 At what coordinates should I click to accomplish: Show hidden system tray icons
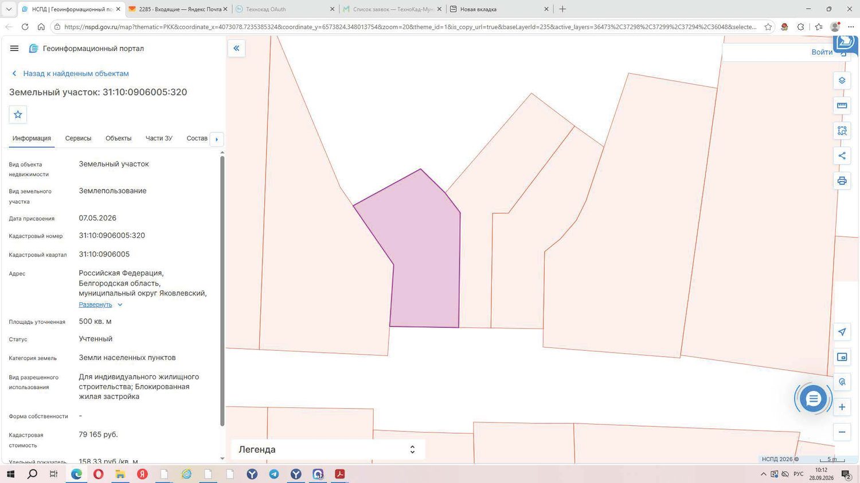(x=763, y=474)
